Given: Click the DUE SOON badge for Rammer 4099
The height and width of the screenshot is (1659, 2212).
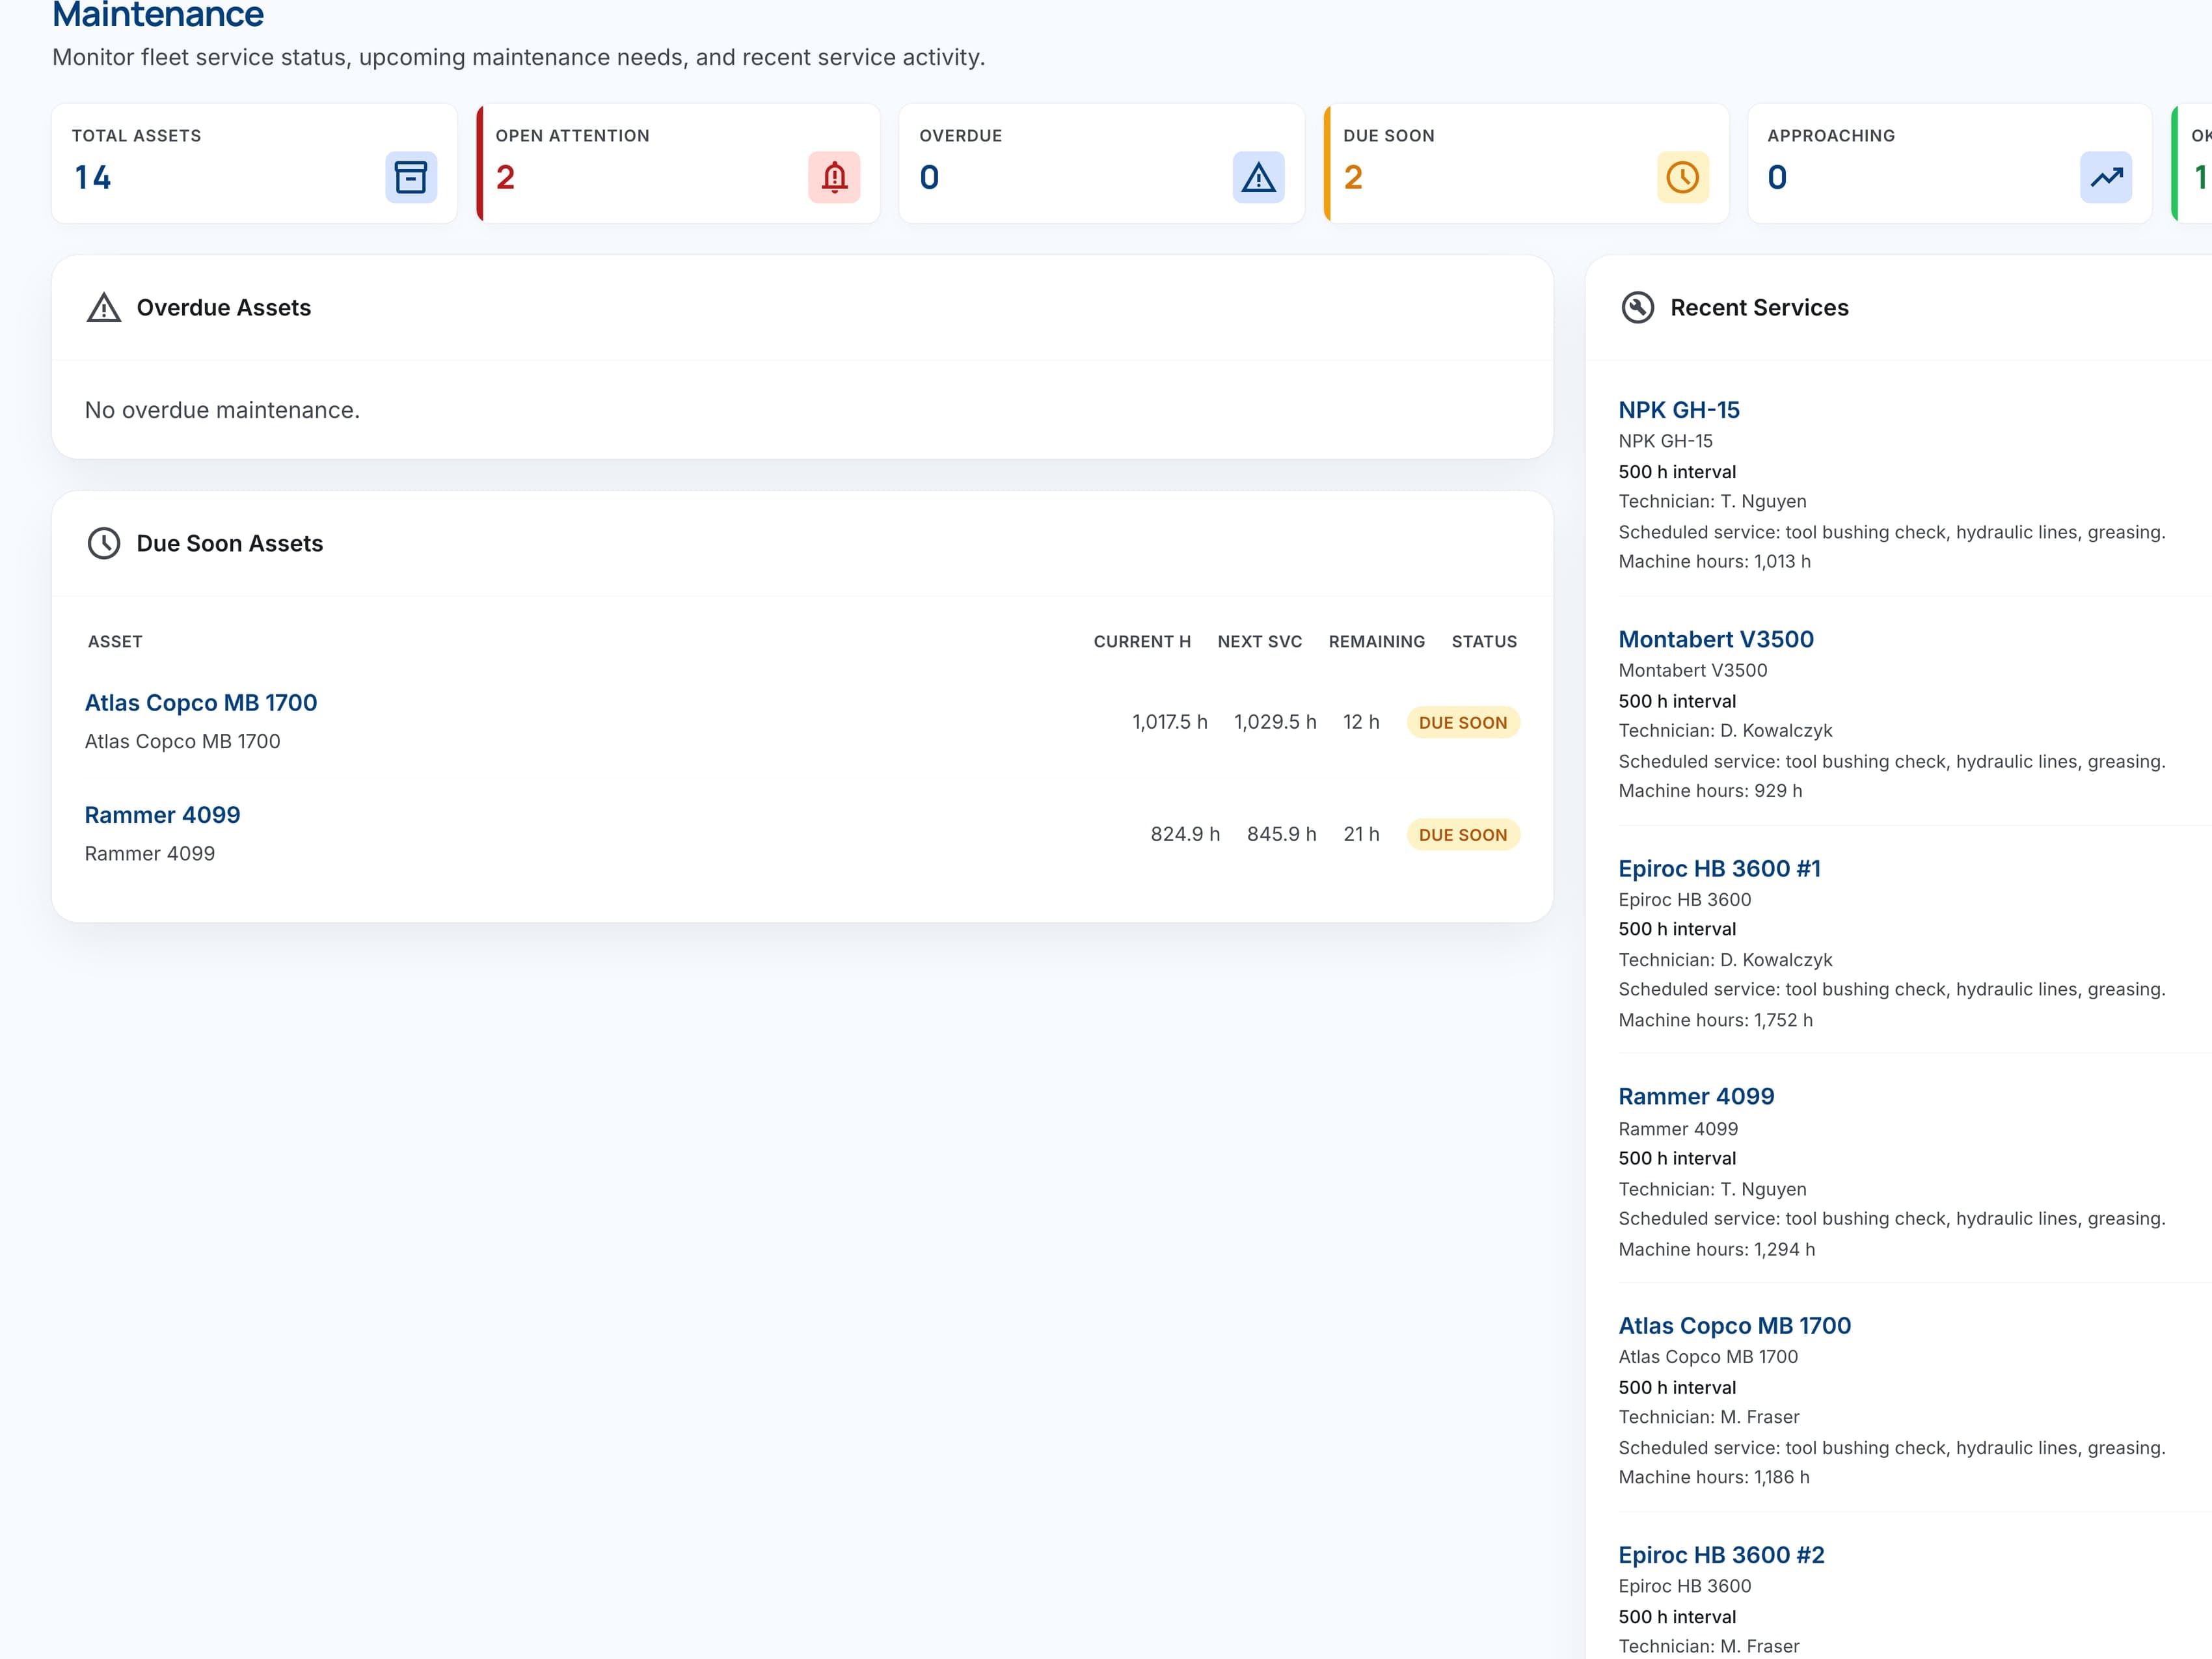Looking at the screenshot, I should [1463, 835].
